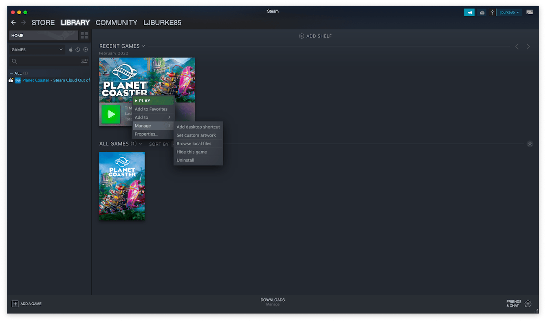Select 'Hide this game' from the menu
546x322 pixels.
192,152
